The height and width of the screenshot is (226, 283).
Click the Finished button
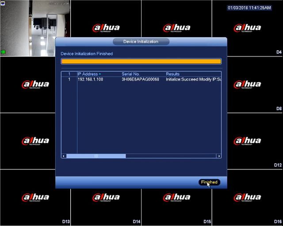pyautogui.click(x=209, y=182)
